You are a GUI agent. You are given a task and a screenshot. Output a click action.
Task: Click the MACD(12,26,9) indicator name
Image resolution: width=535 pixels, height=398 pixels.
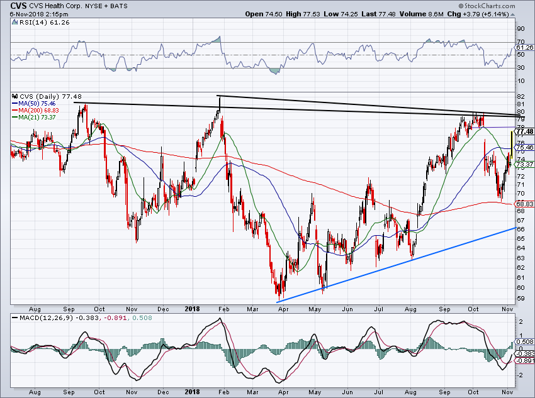tap(47, 318)
